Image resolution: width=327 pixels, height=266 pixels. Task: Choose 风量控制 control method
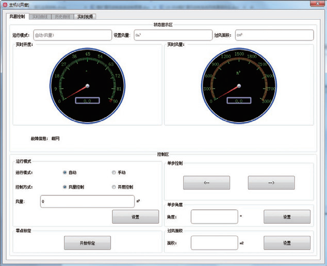coord(65,187)
